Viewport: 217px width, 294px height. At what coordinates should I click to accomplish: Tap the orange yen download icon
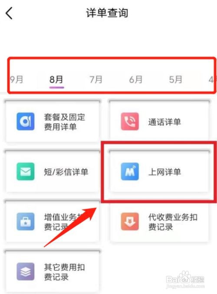pyautogui.click(x=130, y=221)
